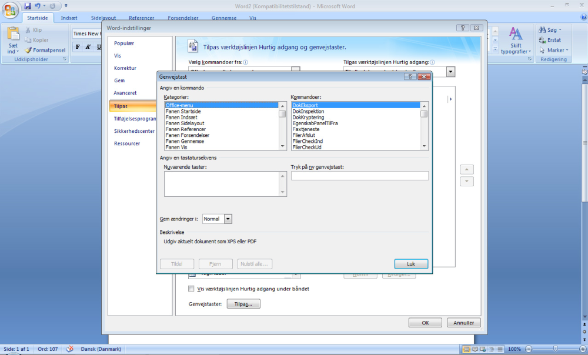Select Fanen Referencer in Kategorier list
Image resolution: width=588 pixels, height=355 pixels.
186,129
